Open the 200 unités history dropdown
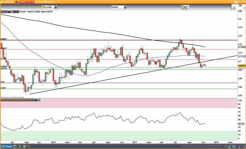Viewport: 246px width, 149px height. 49,7
